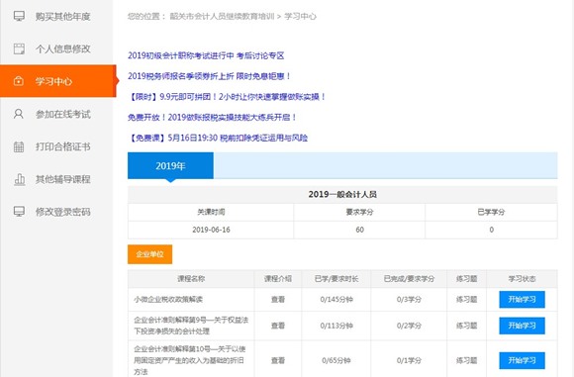Screen dimensions: 574x377
Task: Open 打印合格证书 menu item
Action: click(57, 146)
